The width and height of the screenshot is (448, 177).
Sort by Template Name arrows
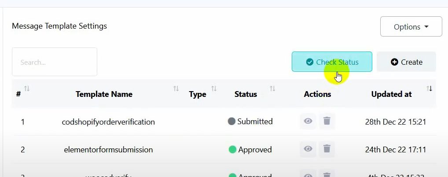coord(176,89)
